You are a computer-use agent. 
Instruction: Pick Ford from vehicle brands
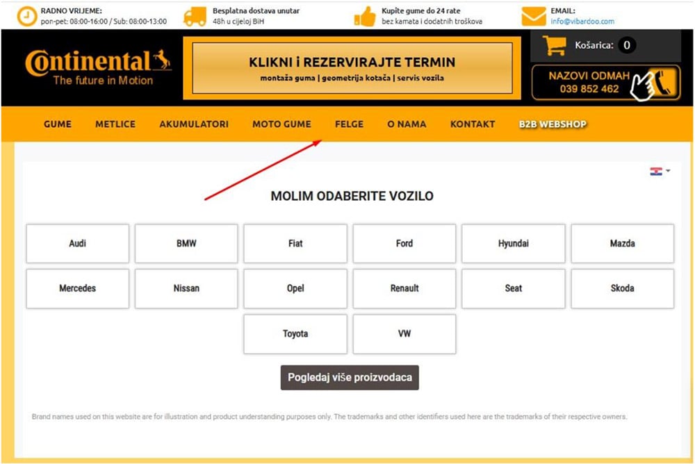[404, 243]
